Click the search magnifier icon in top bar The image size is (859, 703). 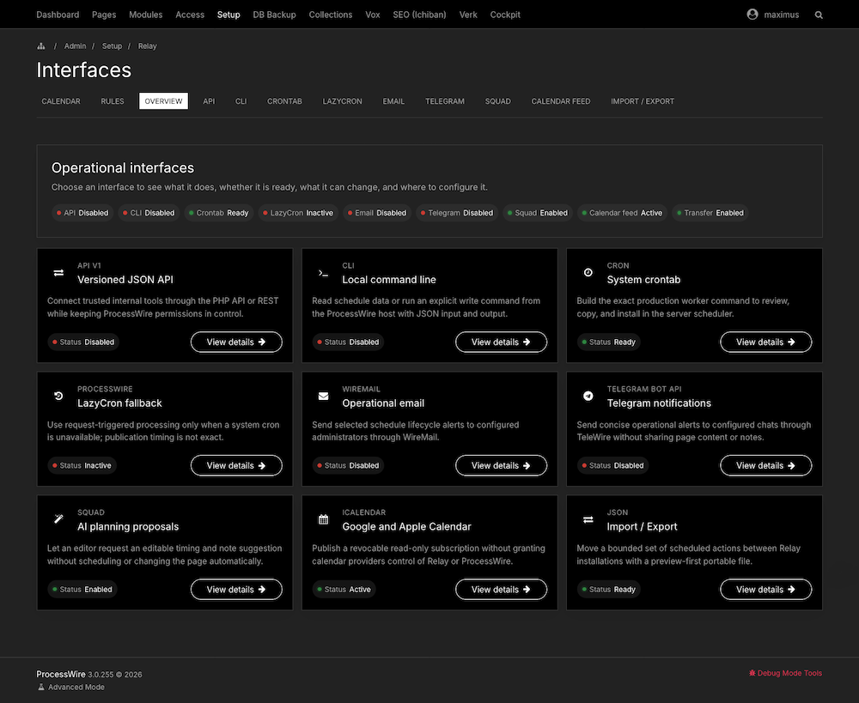819,15
